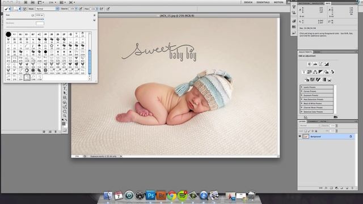This screenshot has width=363, height=204.
Task: Add a Curves adjustment
Action: (x=320, y=64)
